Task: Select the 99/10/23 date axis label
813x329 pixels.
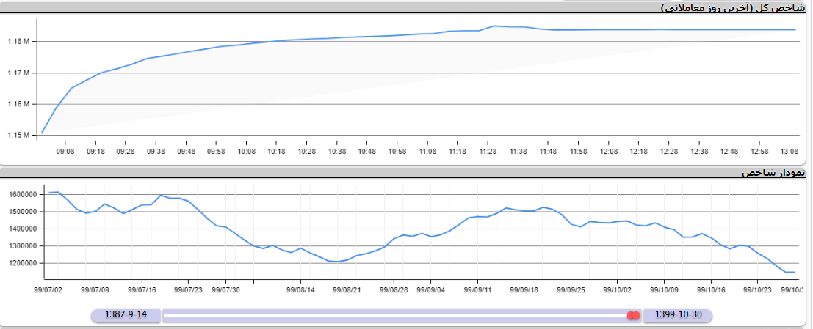Action: coord(757,289)
